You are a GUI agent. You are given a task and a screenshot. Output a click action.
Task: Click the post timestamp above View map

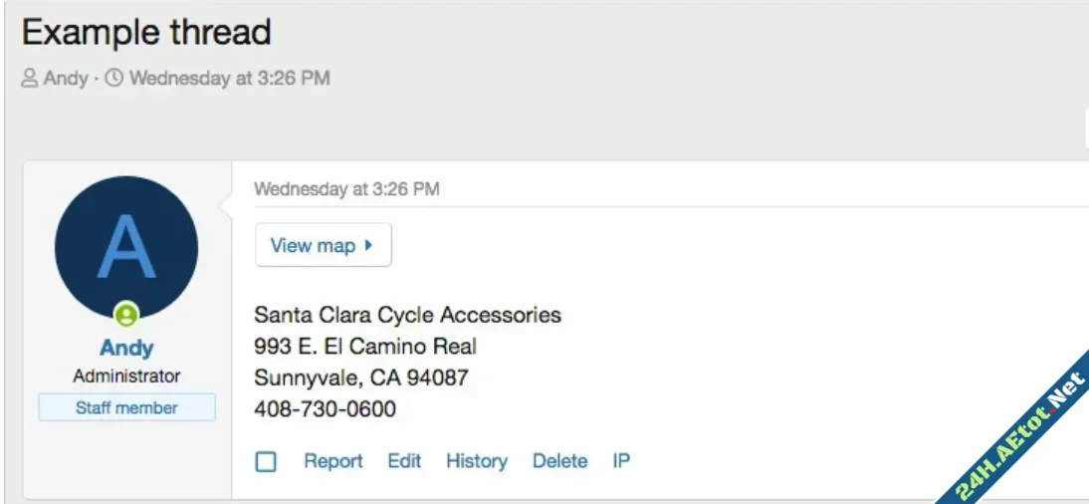click(346, 188)
